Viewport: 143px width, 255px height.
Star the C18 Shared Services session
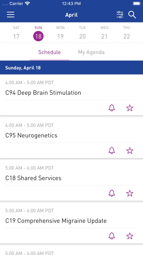point(130,193)
